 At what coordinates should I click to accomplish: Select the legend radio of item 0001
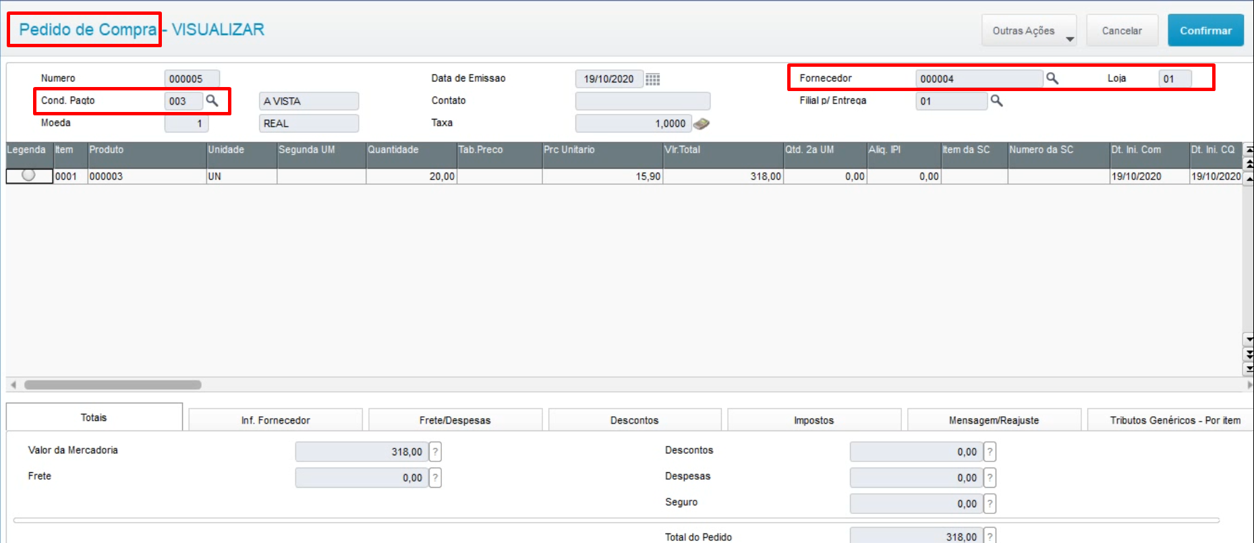pos(28,175)
